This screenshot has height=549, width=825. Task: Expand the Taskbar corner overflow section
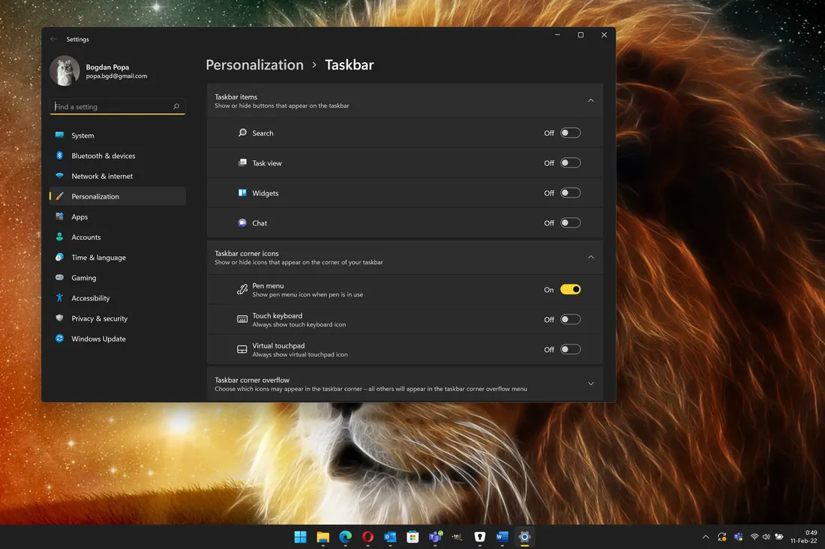(590, 383)
